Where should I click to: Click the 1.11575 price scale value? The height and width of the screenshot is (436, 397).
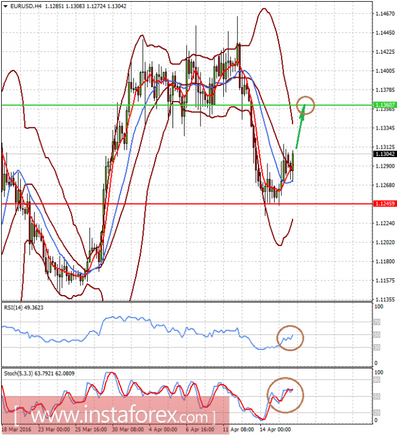(x=385, y=280)
